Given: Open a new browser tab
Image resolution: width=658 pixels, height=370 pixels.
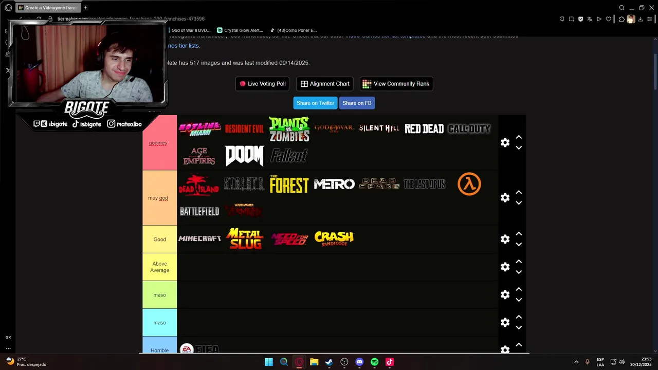Looking at the screenshot, I should tap(85, 8).
